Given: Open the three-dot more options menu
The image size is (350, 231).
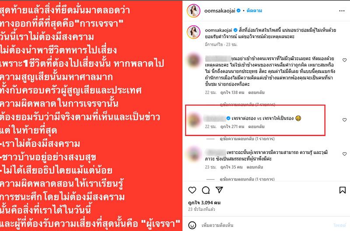Looking at the screenshot, I should (x=342, y=10).
